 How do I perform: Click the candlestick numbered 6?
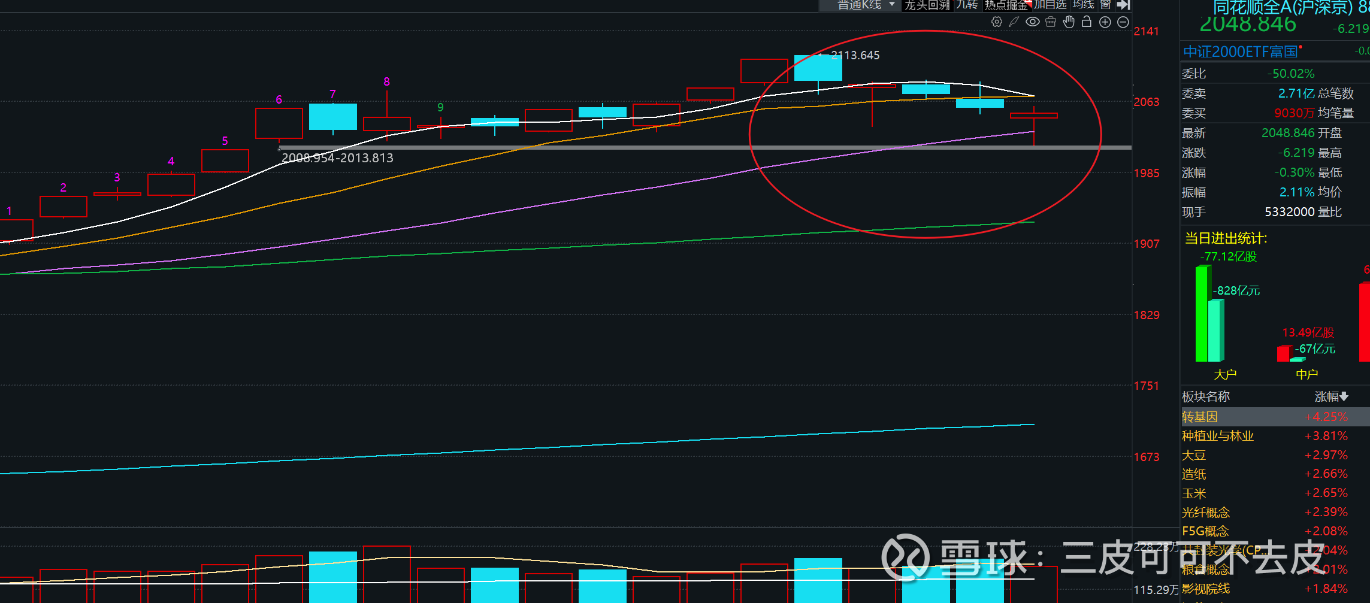[279, 123]
